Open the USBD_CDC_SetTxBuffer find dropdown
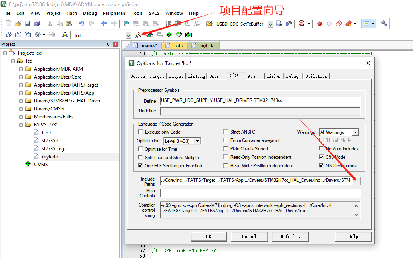Screen dimensions: 413x258 click(x=270, y=24)
